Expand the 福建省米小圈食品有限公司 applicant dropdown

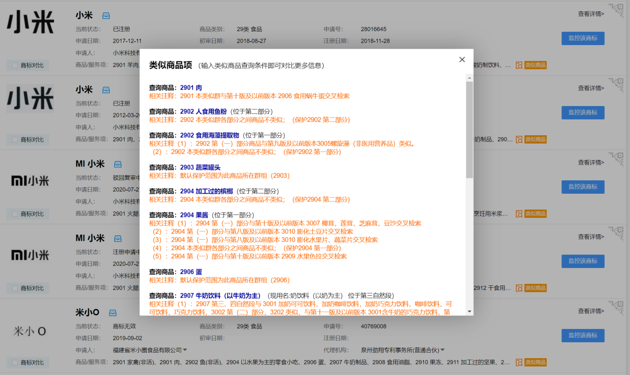185,350
